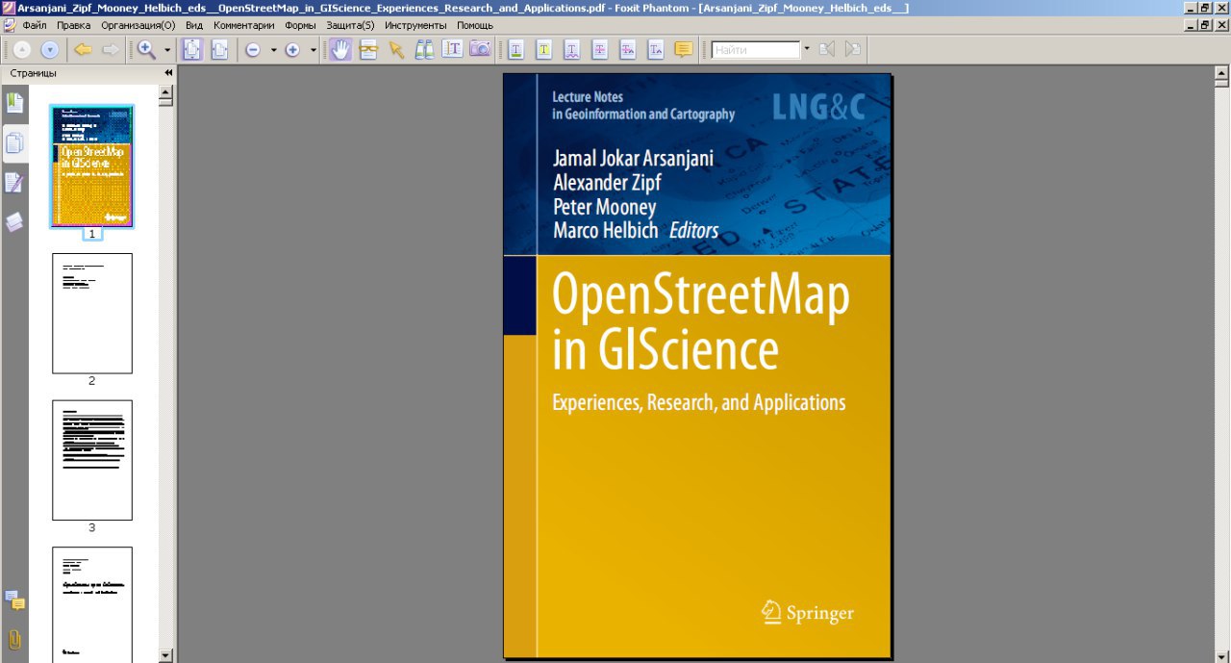Viewport: 1231px width, 663px height.
Task: Open the Файл menu
Action: point(35,25)
